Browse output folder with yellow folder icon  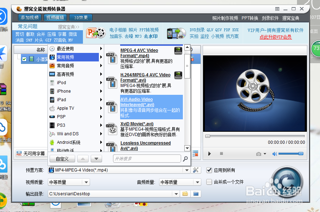click(185, 194)
